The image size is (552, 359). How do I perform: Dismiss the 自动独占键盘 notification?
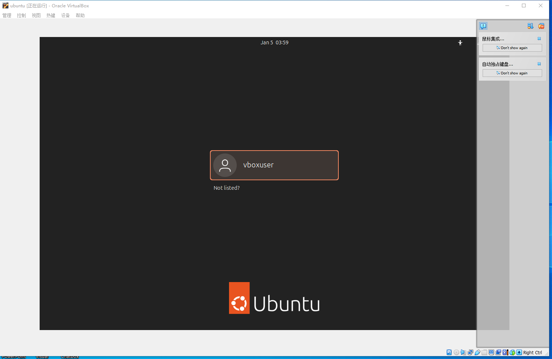click(539, 64)
